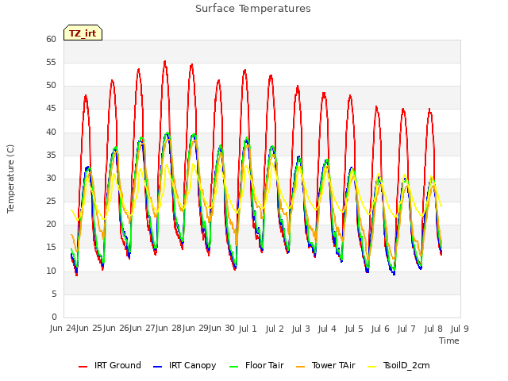
Task: Click the green Floor Tair legend swatch
Action: (x=233, y=367)
